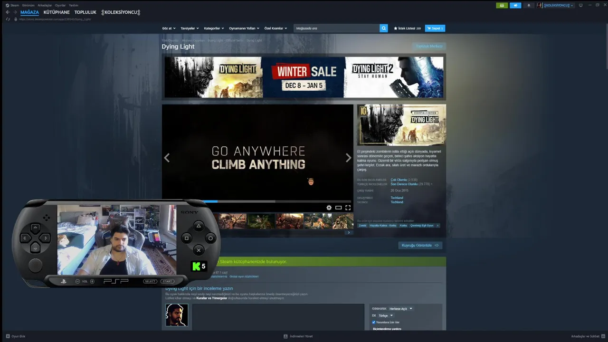Select the last screenshot thumbnail in the strip
Image resolution: width=608 pixels, height=342 pixels.
pyautogui.click(x=342, y=221)
